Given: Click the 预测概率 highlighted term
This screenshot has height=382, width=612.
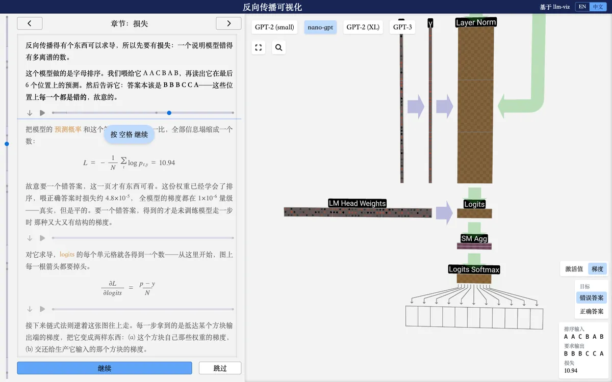Looking at the screenshot, I should point(68,129).
